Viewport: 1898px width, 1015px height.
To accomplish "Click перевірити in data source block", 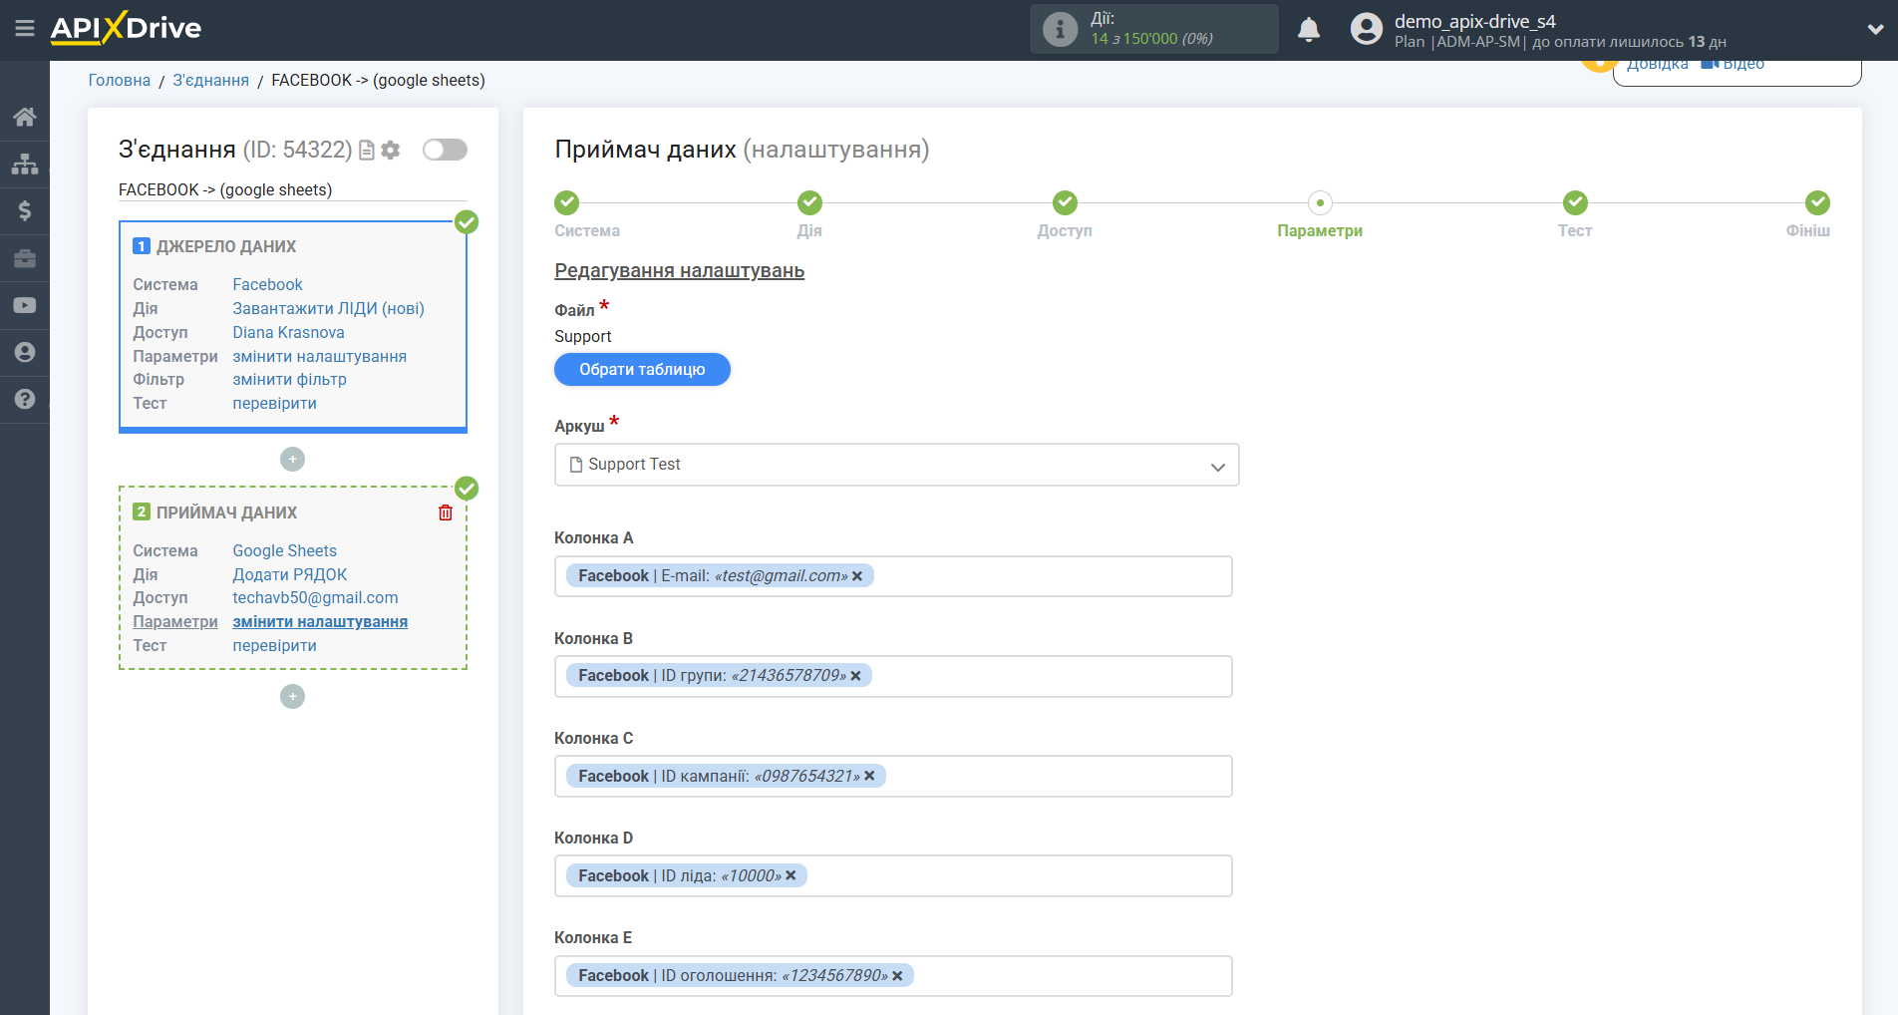I will pyautogui.click(x=274, y=404).
